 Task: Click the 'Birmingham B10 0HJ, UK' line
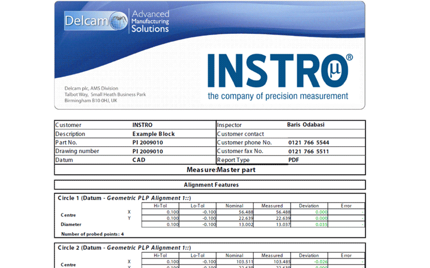(91, 100)
